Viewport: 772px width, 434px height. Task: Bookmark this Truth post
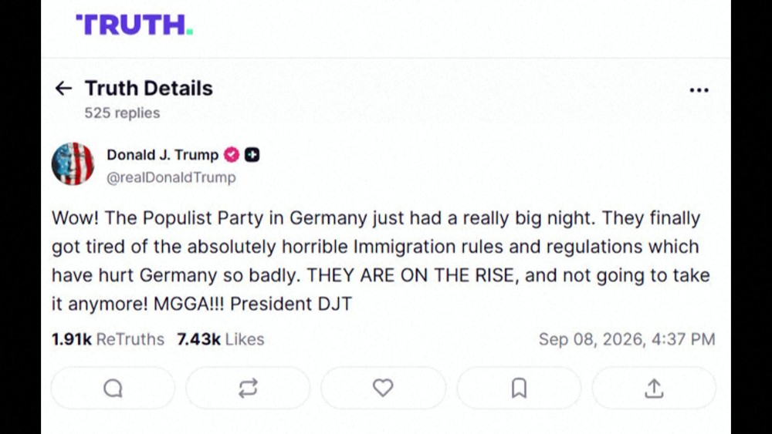[x=519, y=389]
